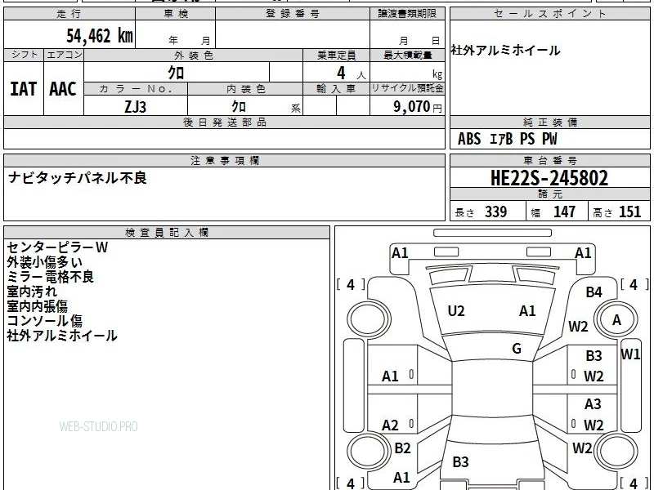Select height value 151
The image size is (654, 490).
tap(629, 212)
